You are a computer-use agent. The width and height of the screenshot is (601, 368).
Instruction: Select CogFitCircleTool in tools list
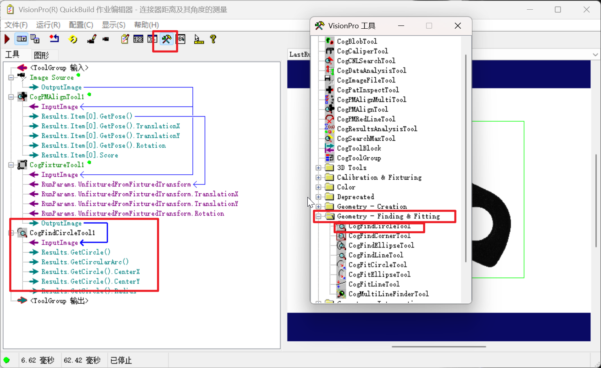tap(377, 265)
